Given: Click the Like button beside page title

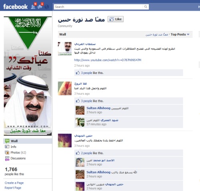Looking at the screenshot, I should click(116, 19).
